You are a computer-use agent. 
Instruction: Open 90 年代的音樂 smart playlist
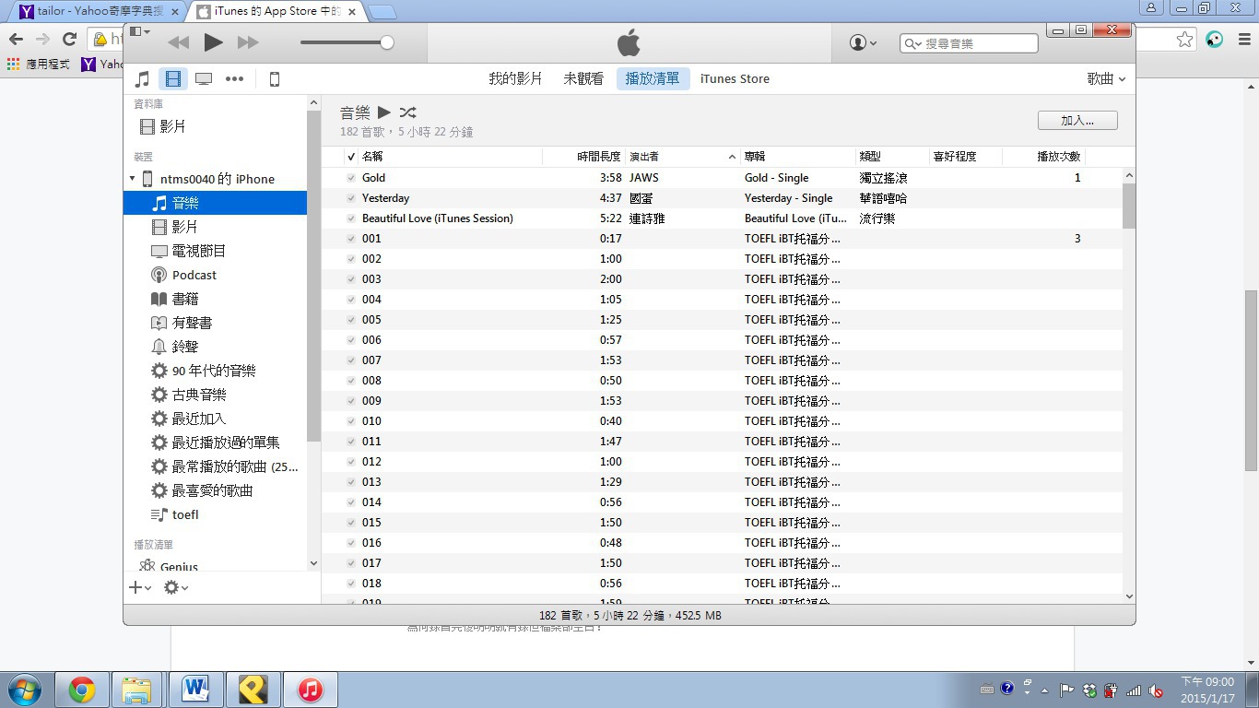pyautogui.click(x=215, y=371)
